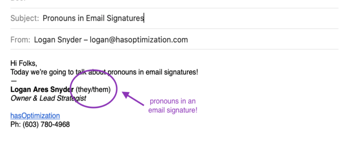Click the purple "pronouns in an email signature!" caption
The height and width of the screenshot is (144, 339).
(173, 105)
